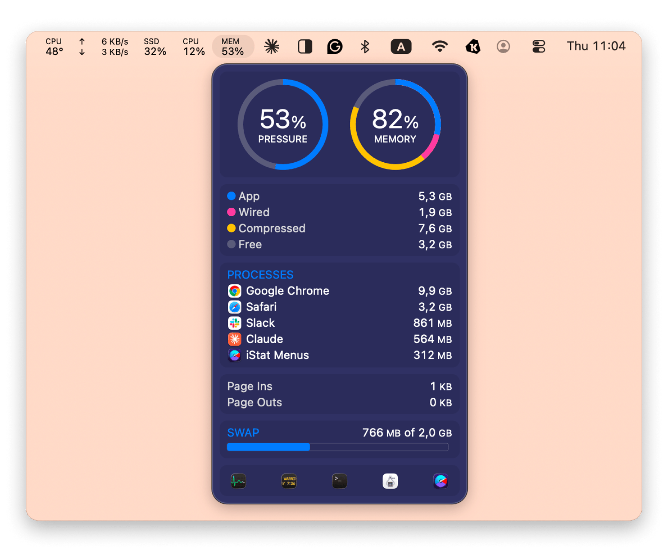Click the Google Chrome process icon
This screenshot has width=668, height=555.
(x=235, y=291)
